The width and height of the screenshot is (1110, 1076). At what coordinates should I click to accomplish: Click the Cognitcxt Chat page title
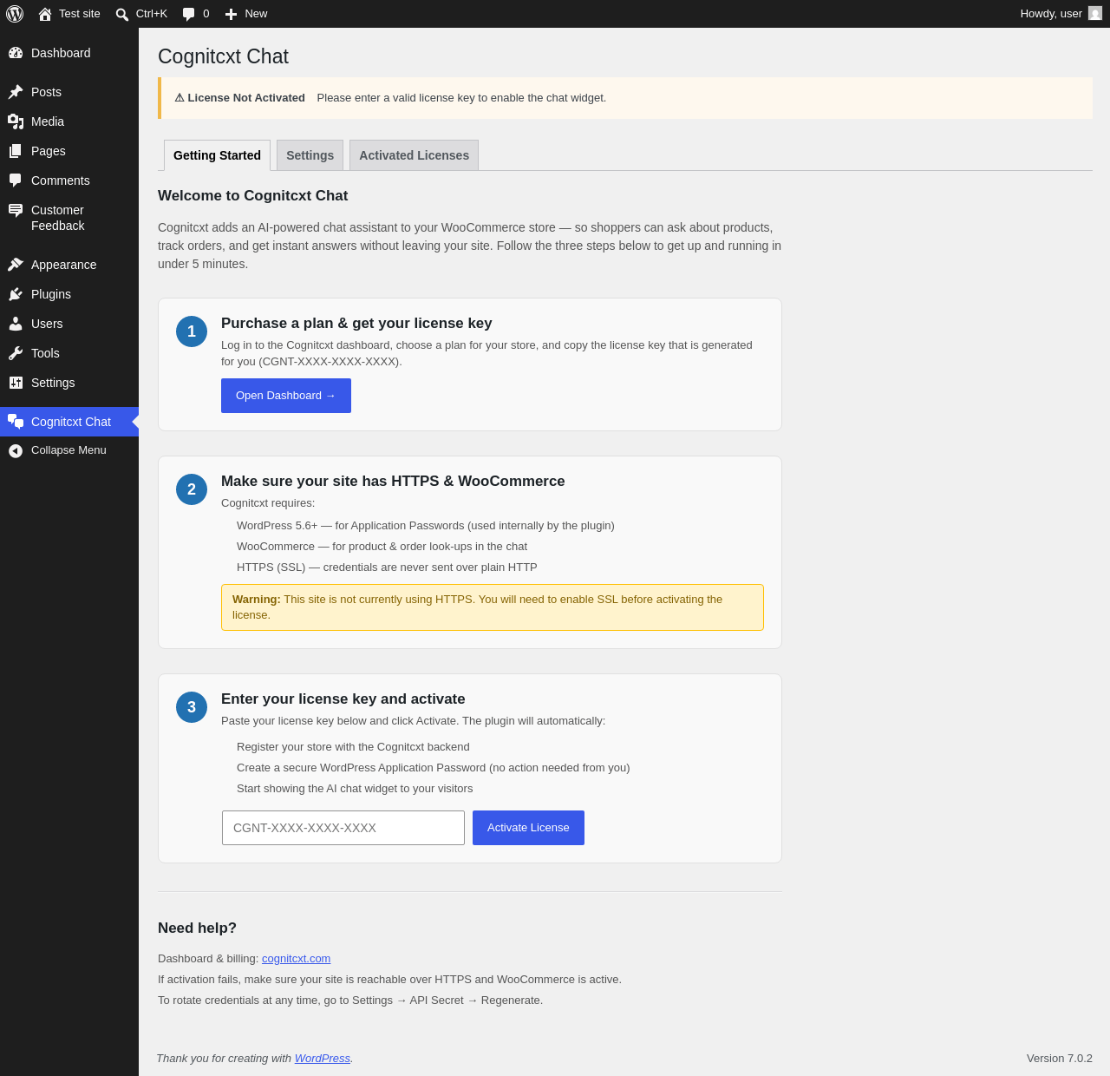[223, 56]
